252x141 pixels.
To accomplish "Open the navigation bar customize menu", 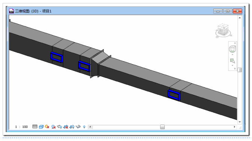I will 235,69.
